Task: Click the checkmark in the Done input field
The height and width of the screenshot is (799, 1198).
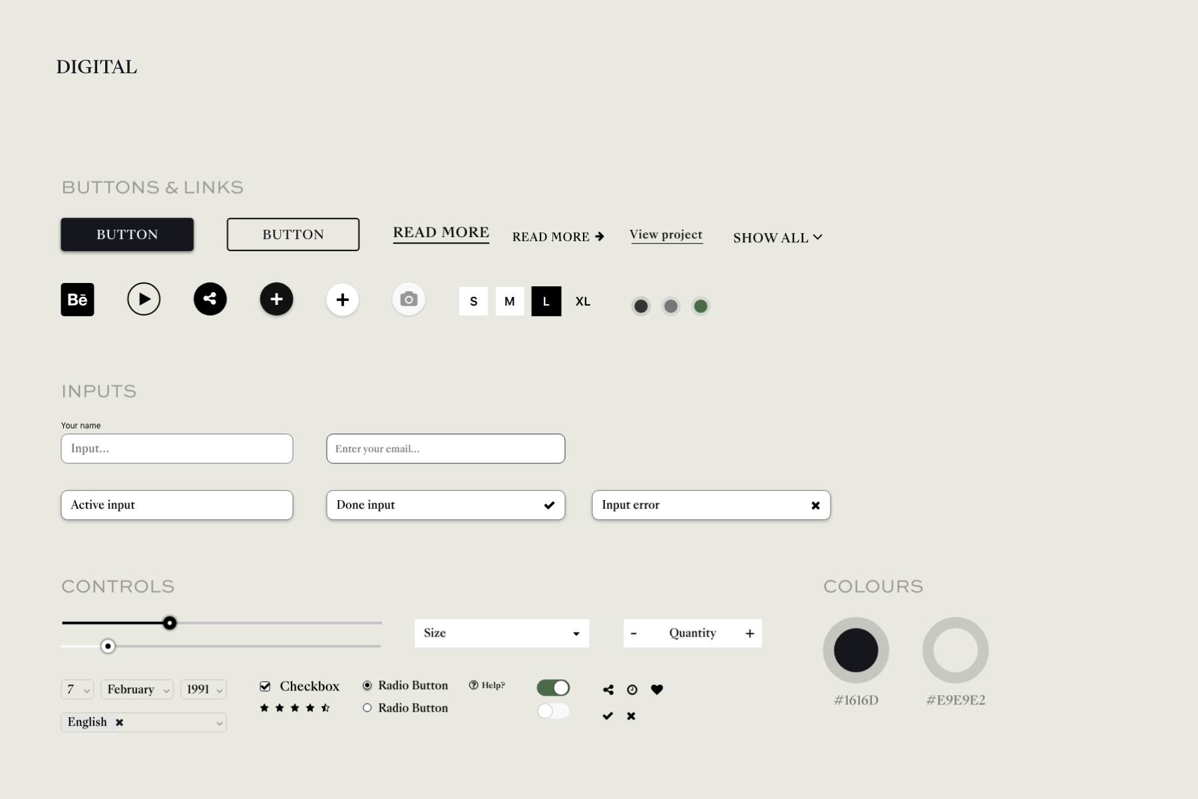Action: (549, 505)
